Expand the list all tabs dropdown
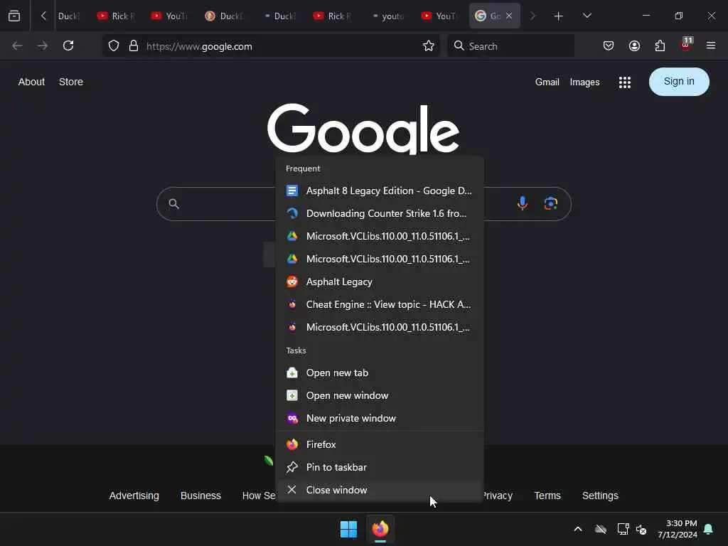728x546 pixels. (587, 16)
